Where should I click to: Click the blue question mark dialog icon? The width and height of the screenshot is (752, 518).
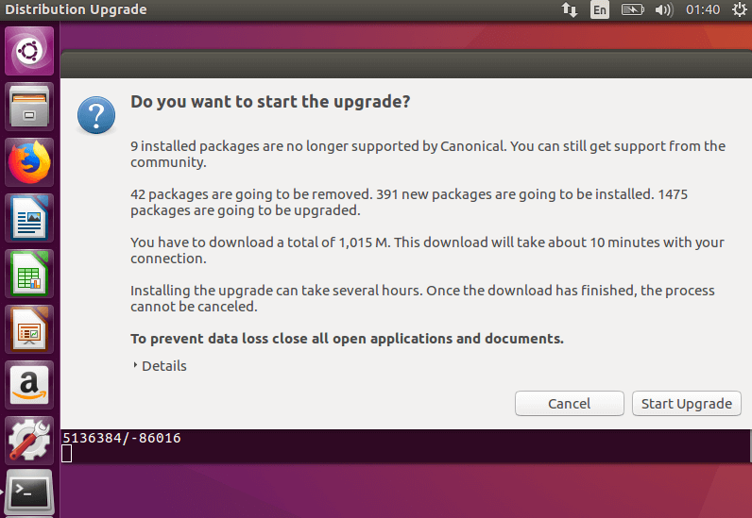click(95, 115)
